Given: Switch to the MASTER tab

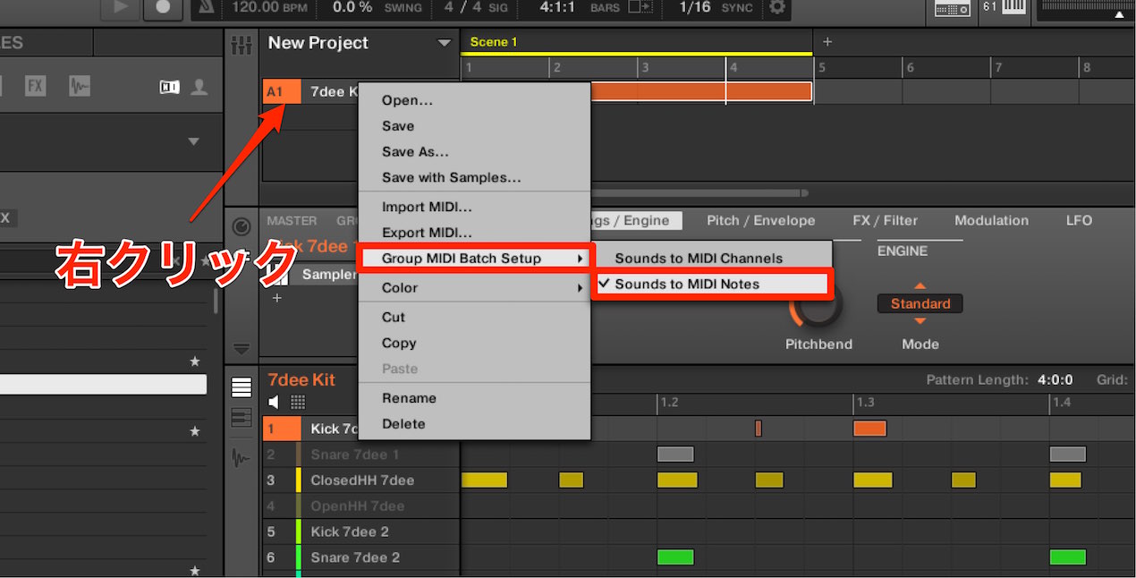Looking at the screenshot, I should pyautogui.click(x=292, y=221).
